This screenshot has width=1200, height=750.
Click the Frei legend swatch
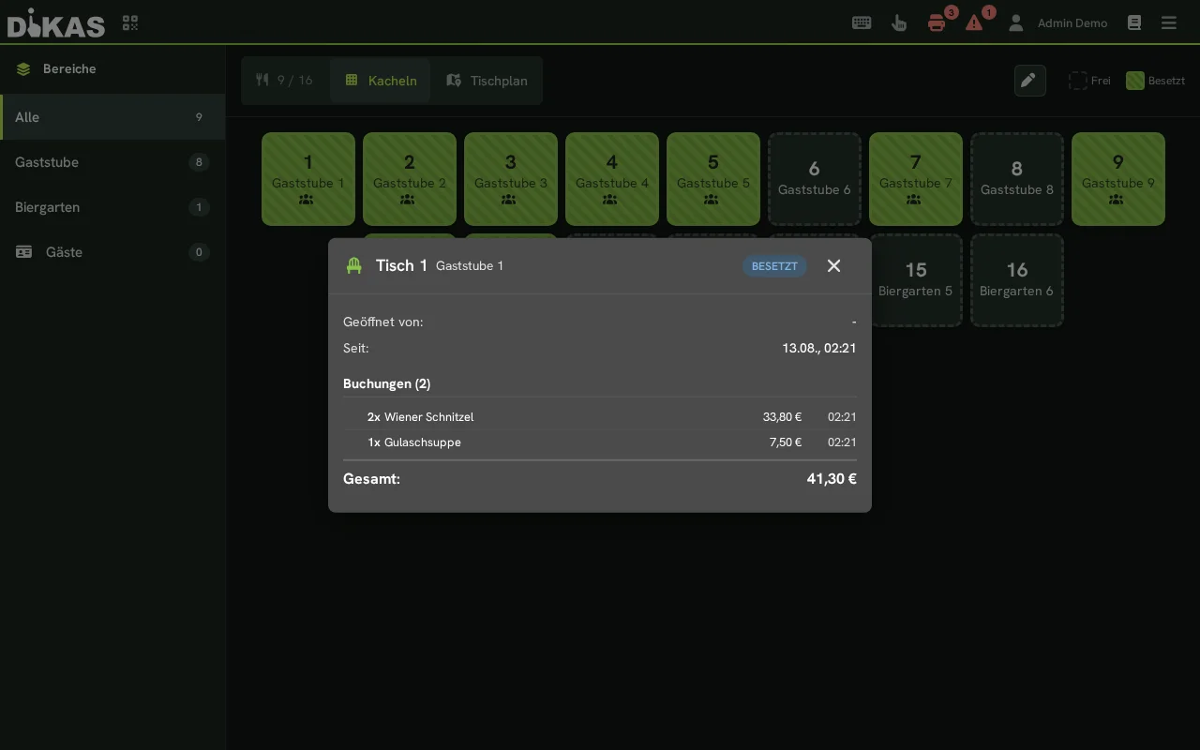[1078, 81]
